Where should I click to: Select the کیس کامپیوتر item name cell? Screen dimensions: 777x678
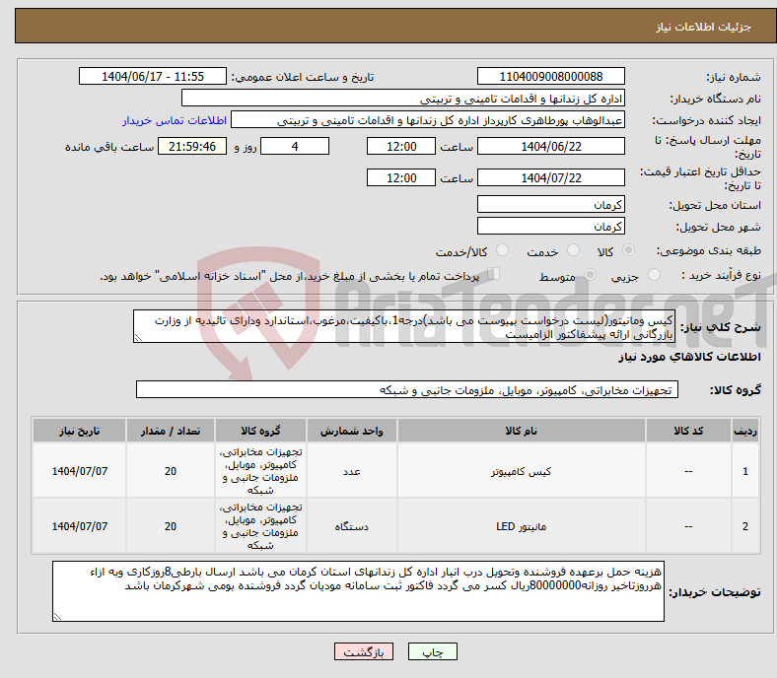[522, 471]
